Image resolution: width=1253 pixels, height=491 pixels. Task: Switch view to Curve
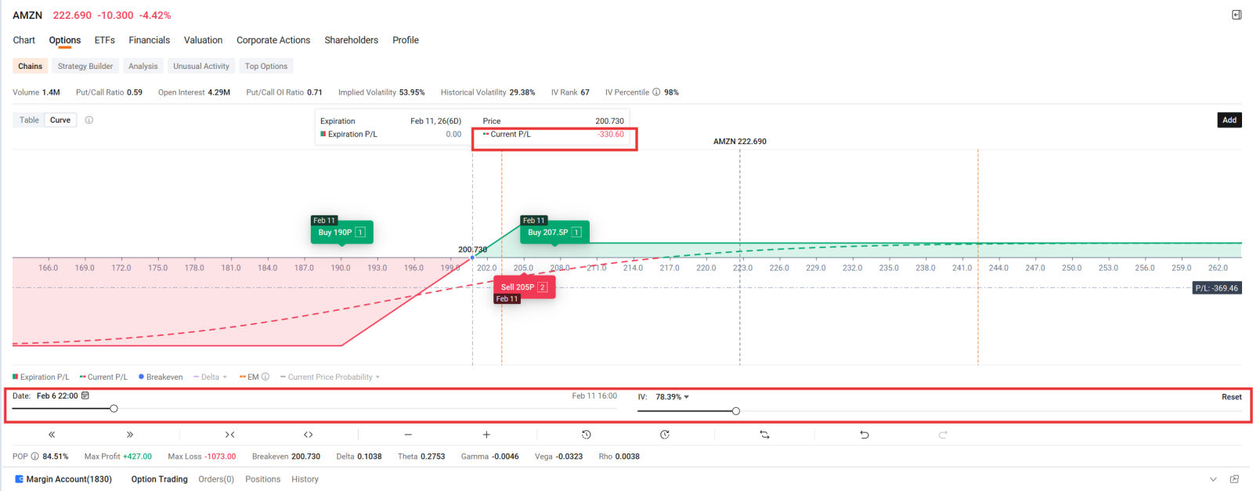coord(60,120)
